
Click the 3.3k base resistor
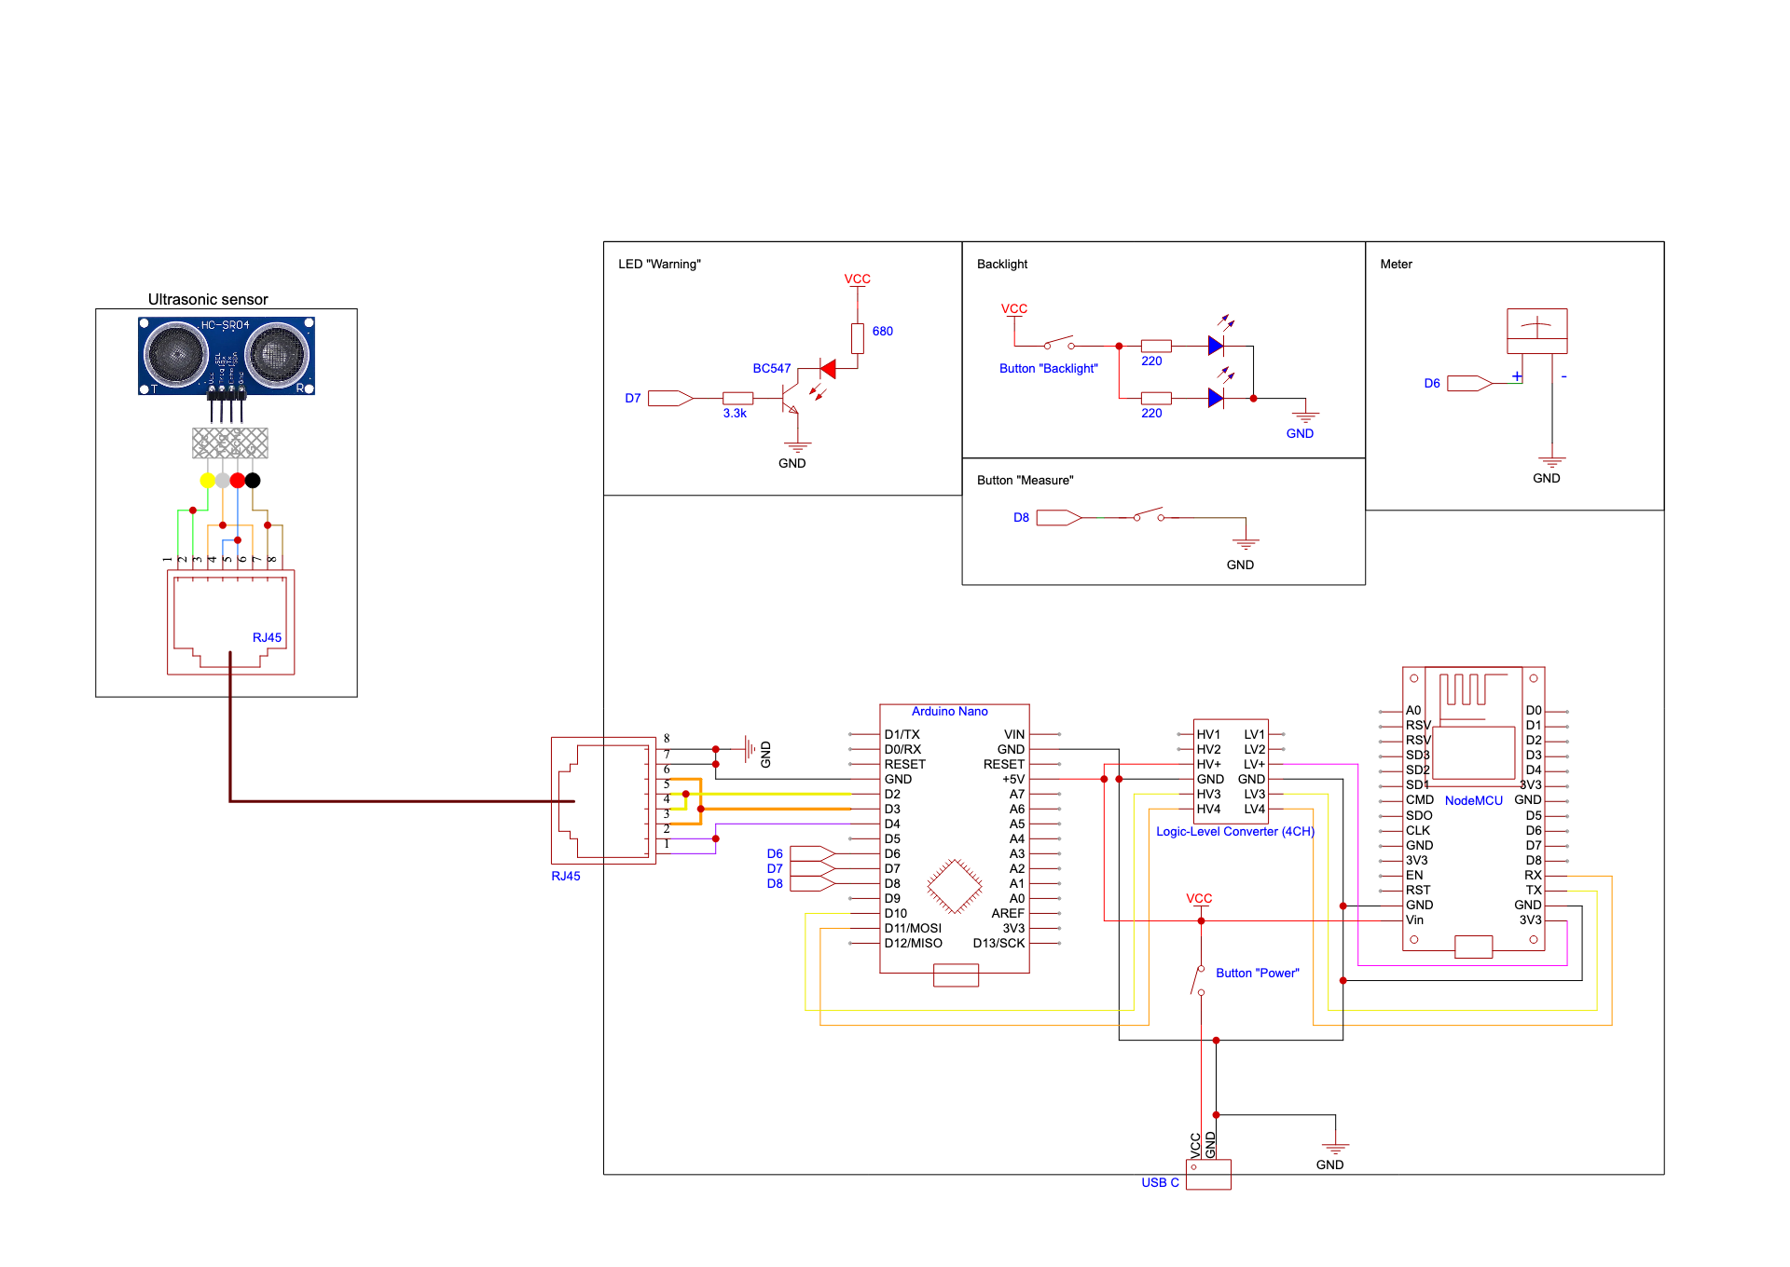(x=737, y=399)
